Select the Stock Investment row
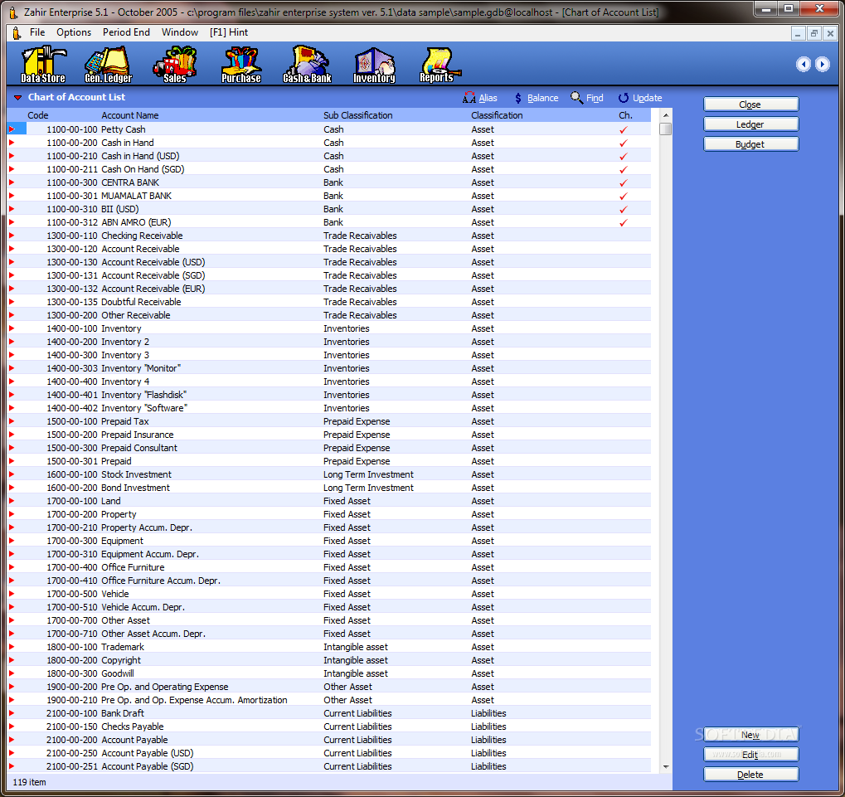The height and width of the screenshot is (797, 845). coord(328,474)
